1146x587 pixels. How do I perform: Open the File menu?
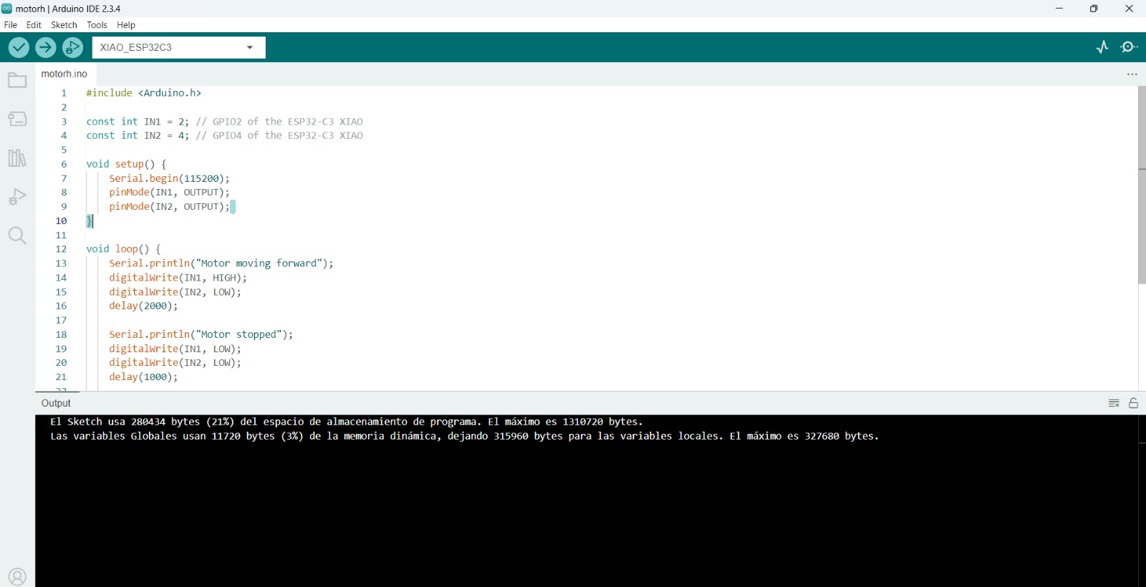click(x=11, y=25)
